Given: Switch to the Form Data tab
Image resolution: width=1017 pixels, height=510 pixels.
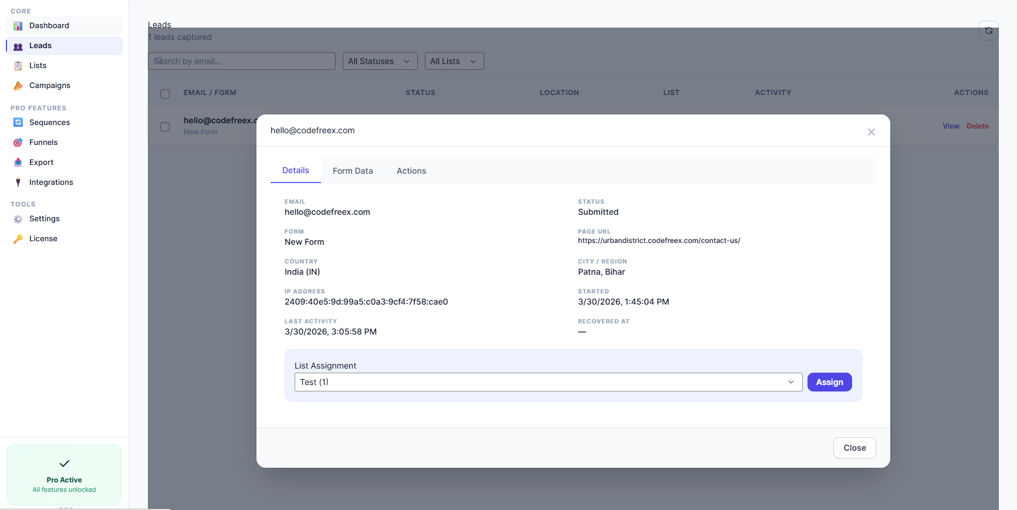Looking at the screenshot, I should pos(353,171).
